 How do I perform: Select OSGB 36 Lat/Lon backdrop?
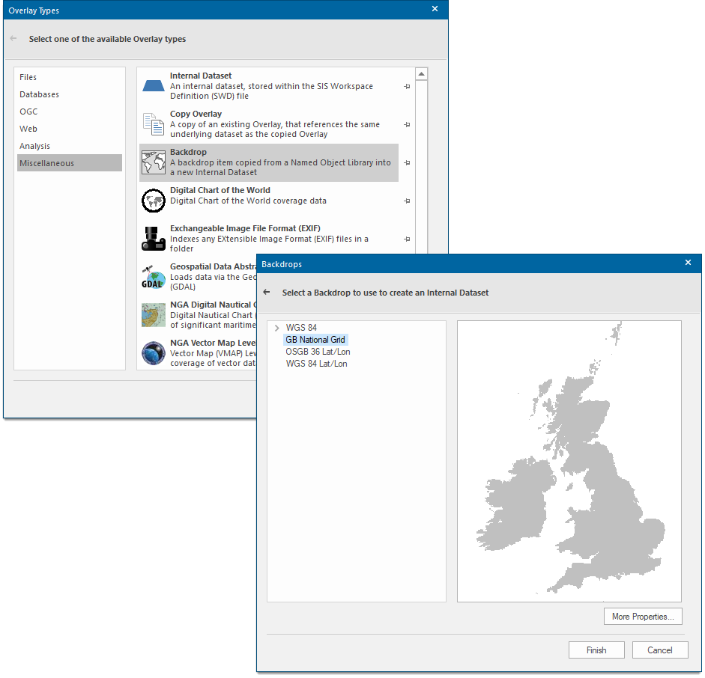(318, 352)
